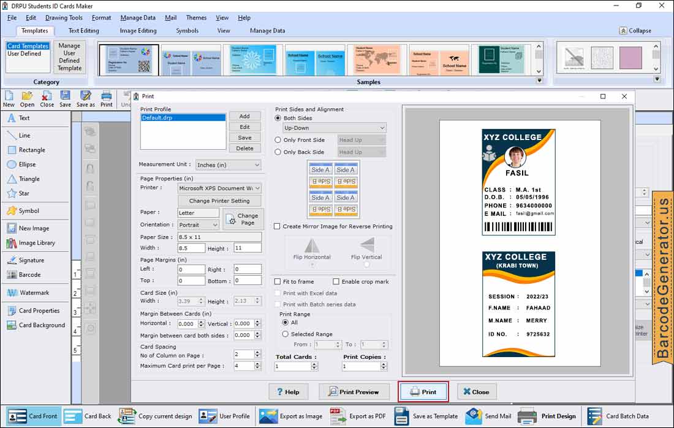674x428 pixels.
Task: Select the Rectangle tool
Action: (x=26, y=150)
